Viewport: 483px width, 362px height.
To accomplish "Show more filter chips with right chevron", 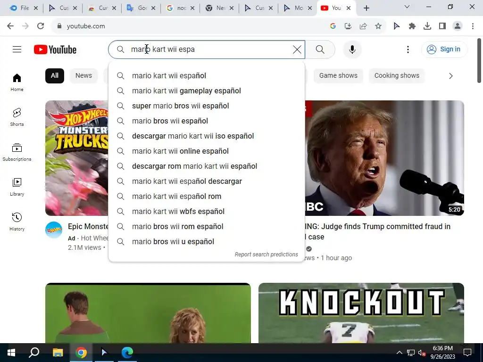I will (450, 76).
